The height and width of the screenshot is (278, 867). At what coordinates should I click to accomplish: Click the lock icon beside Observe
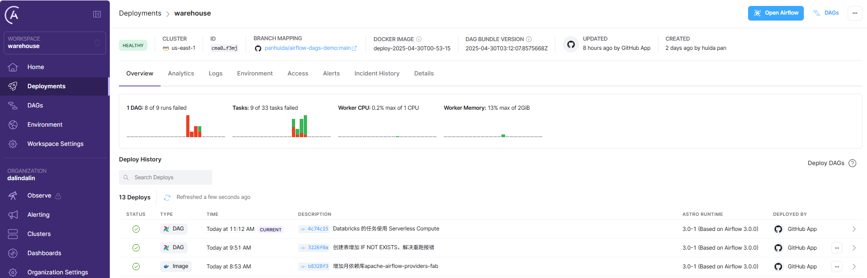58,196
